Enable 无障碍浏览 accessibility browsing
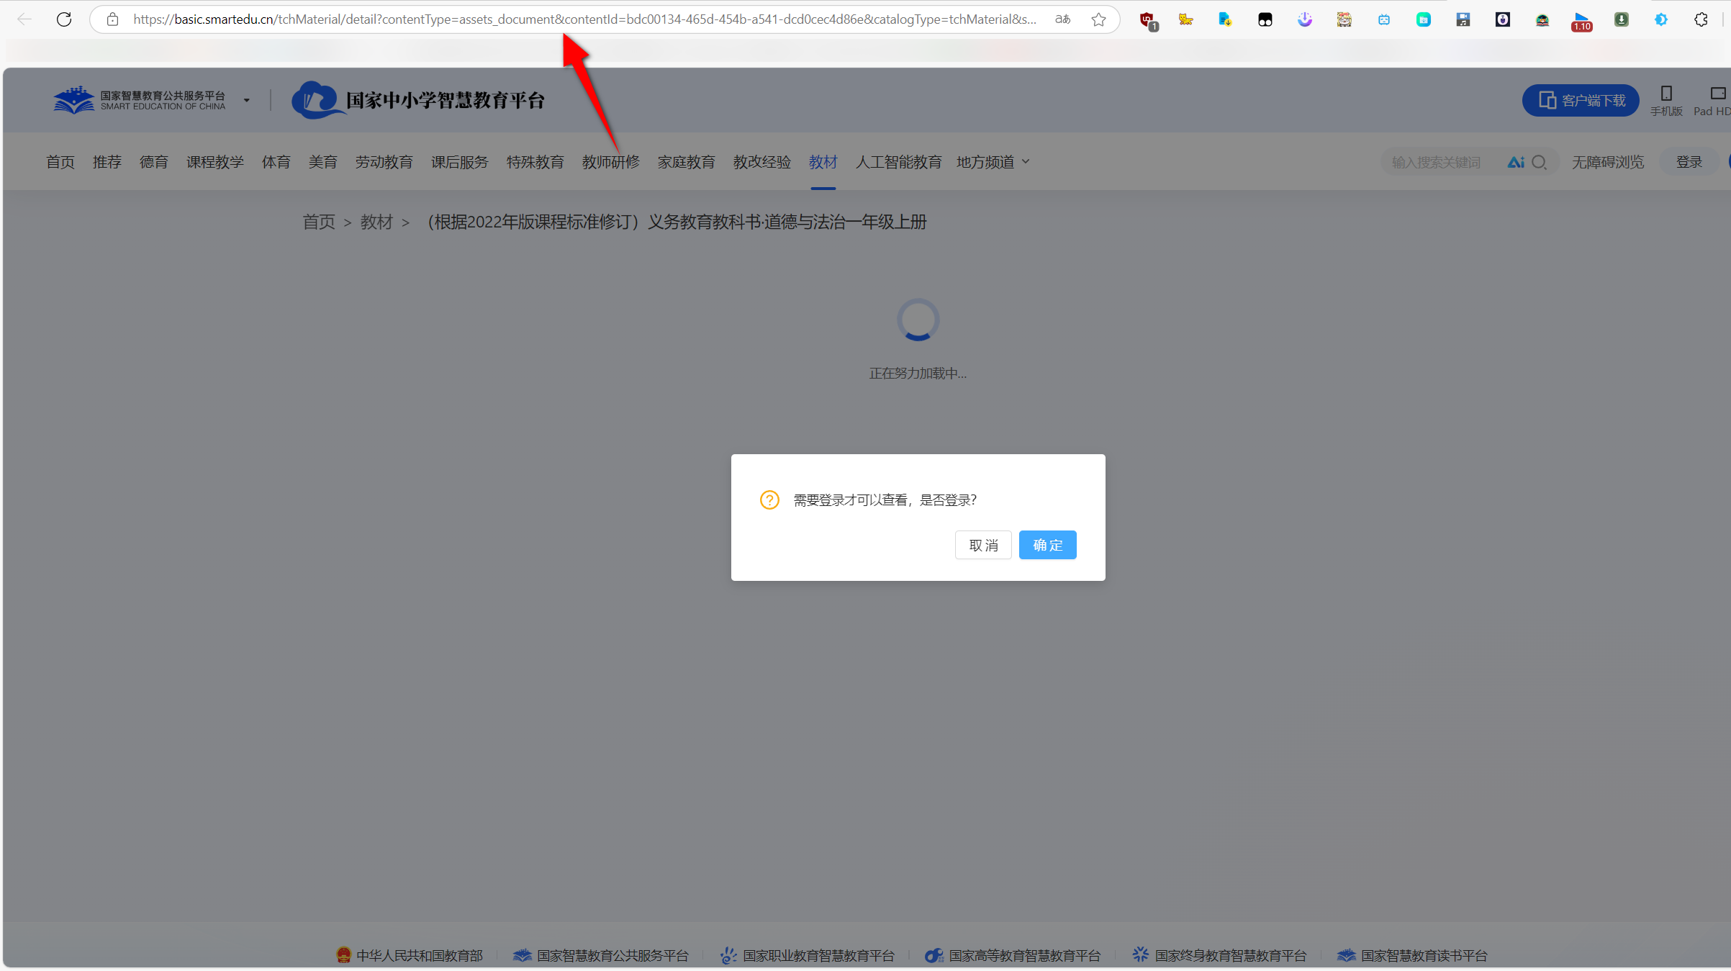This screenshot has width=1731, height=971. point(1607,161)
